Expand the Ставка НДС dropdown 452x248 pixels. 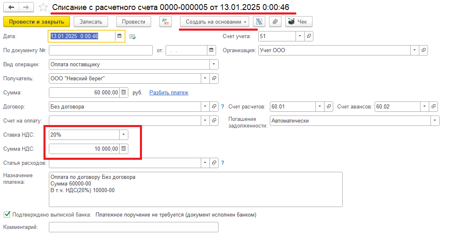tap(123, 135)
